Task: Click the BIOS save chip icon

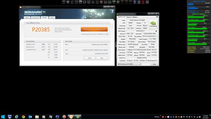Action: (x=156, y=31)
